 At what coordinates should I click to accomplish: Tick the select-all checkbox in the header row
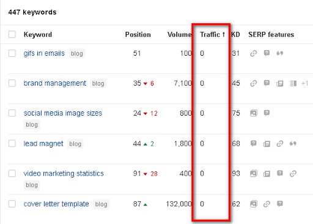(x=12, y=34)
